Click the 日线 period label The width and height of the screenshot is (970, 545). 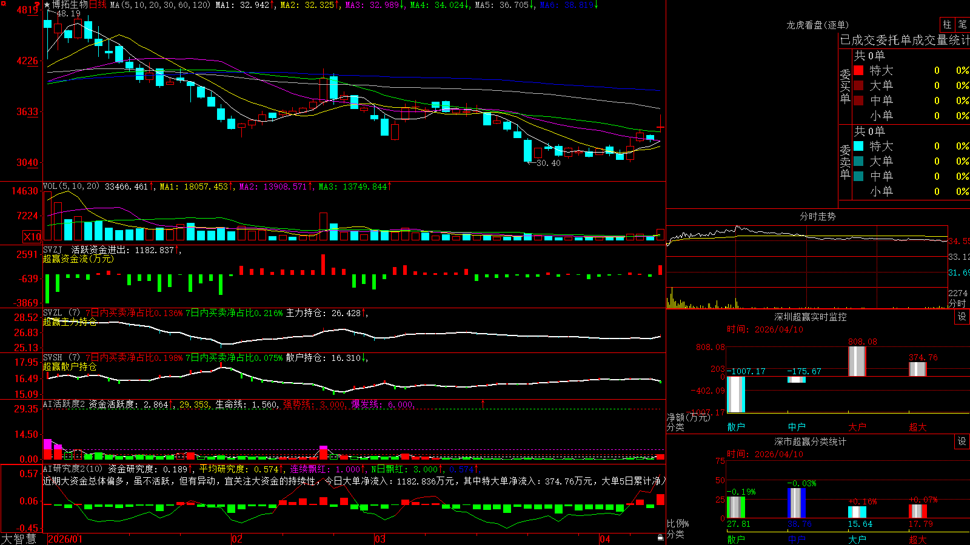(98, 5)
